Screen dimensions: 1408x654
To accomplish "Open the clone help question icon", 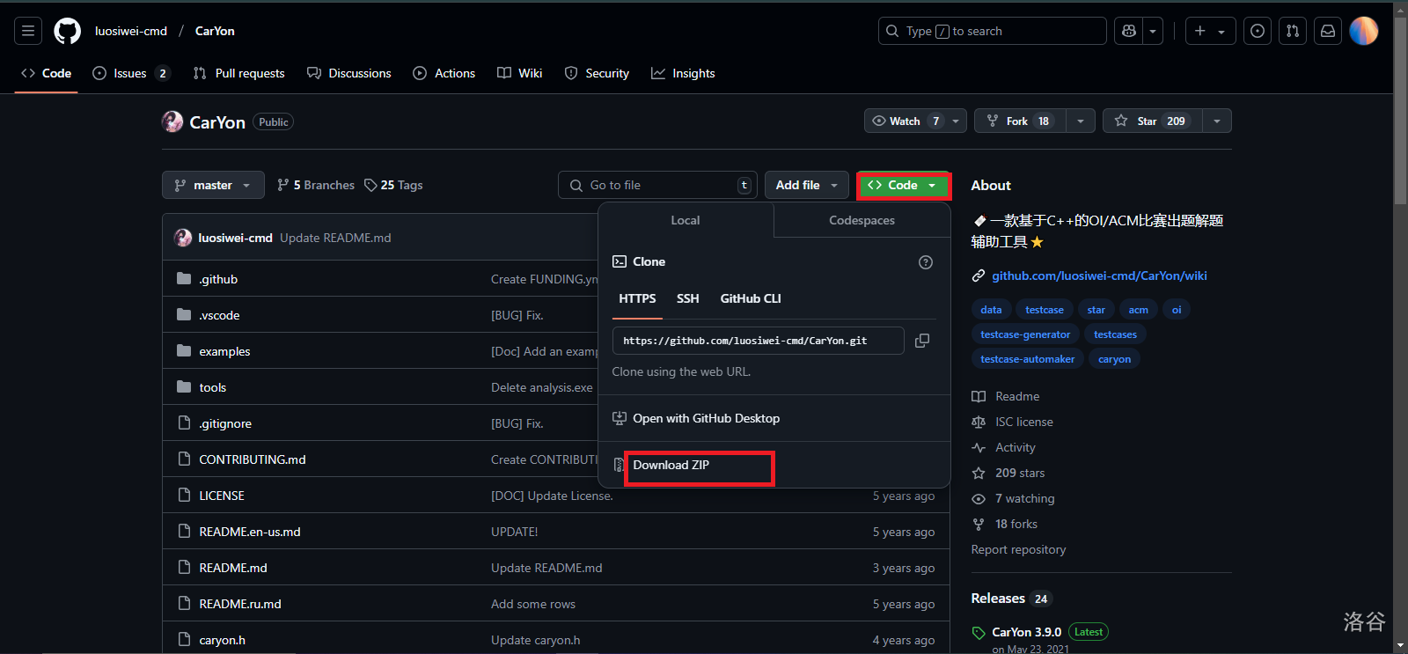I will 925,262.
